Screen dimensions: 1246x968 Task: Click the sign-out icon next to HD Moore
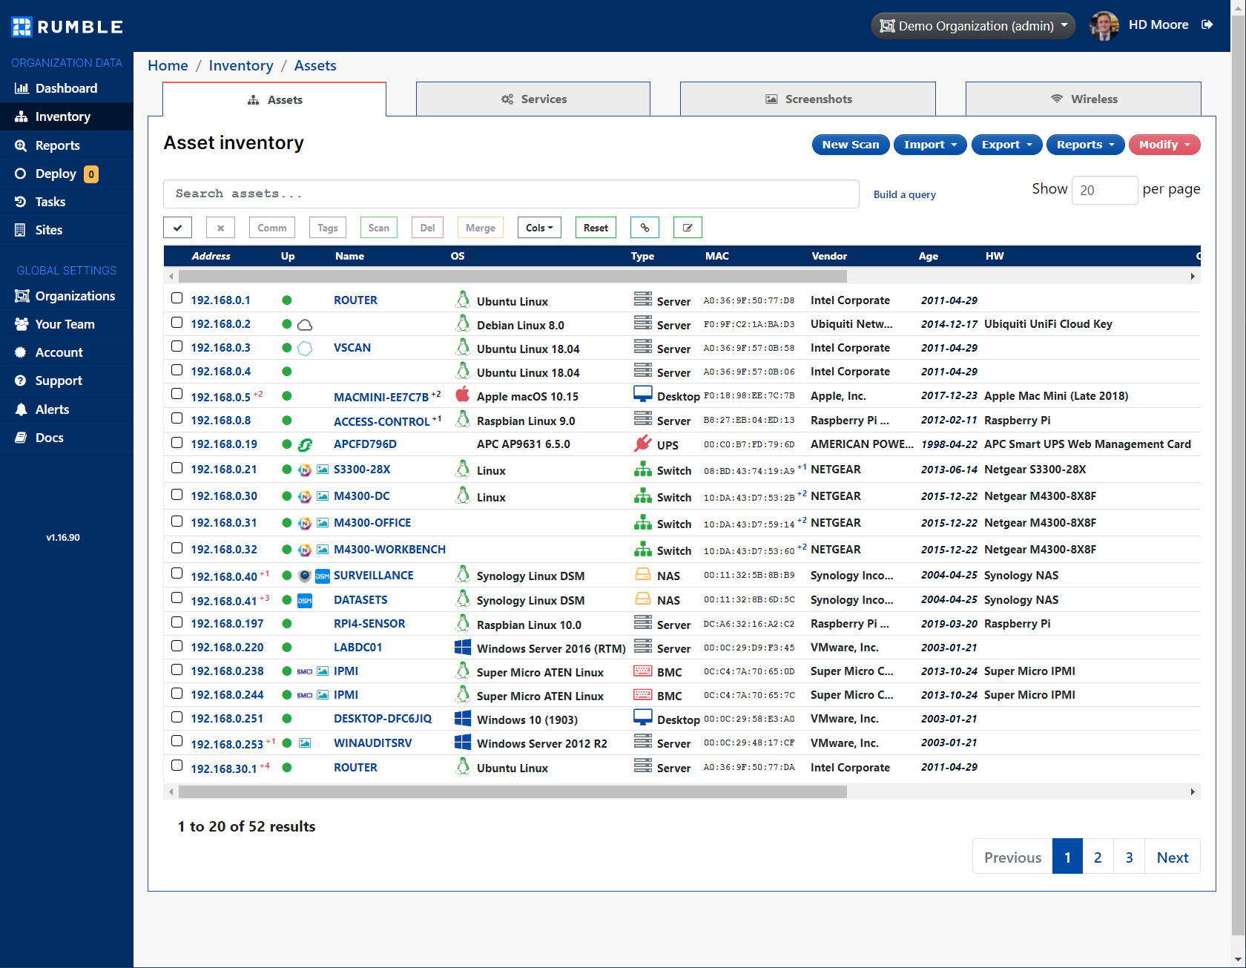coord(1207,24)
